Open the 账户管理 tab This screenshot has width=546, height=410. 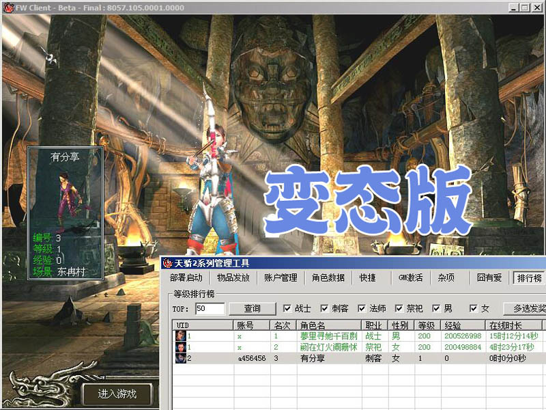coord(281,277)
